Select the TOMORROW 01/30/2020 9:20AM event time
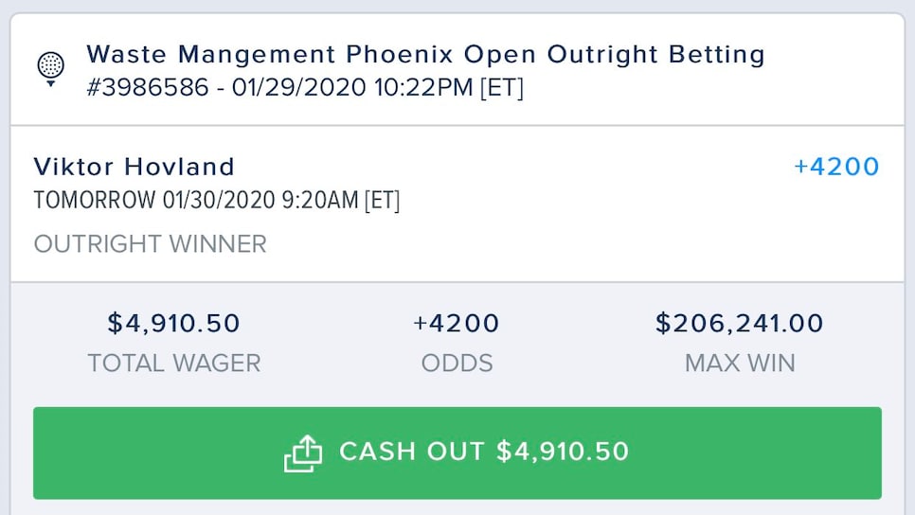 (x=217, y=200)
